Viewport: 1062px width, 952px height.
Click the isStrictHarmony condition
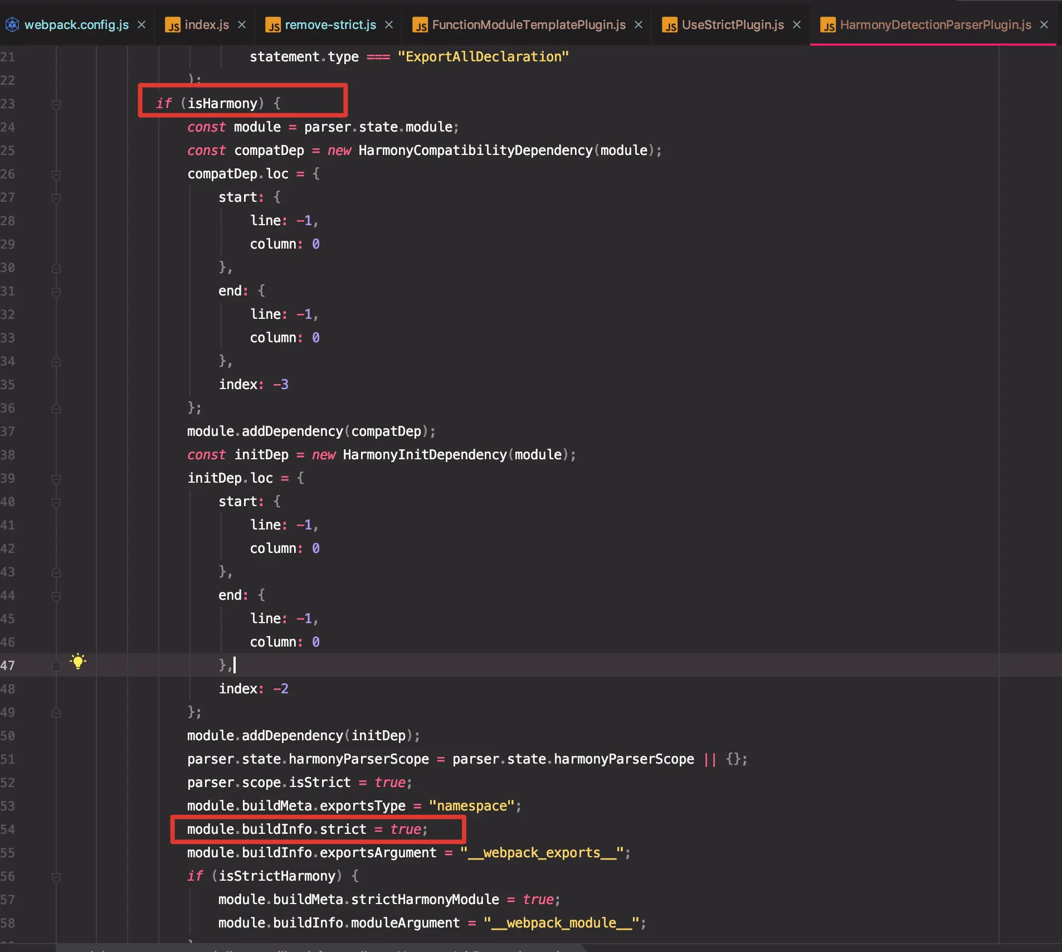pos(277,876)
